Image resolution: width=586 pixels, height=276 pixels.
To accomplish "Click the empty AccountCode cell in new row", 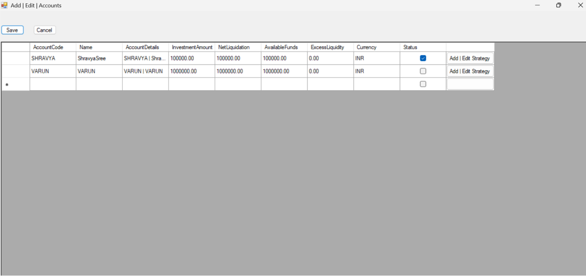I will click(x=53, y=84).
